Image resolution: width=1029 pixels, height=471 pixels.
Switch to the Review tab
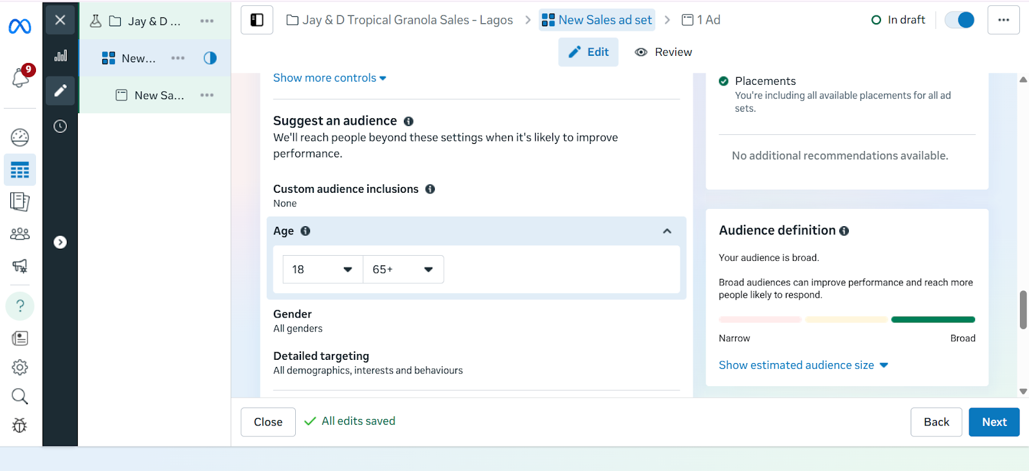[664, 52]
